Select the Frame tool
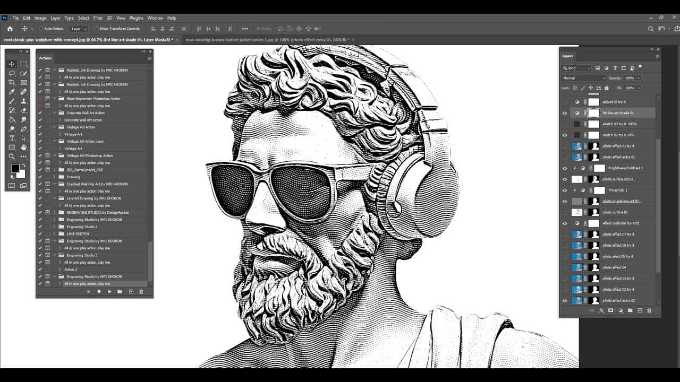Image resolution: width=680 pixels, height=382 pixels. (x=23, y=83)
